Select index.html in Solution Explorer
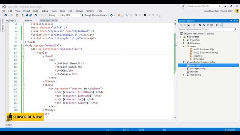The width and height of the screenshot is (240, 135). [x=195, y=65]
